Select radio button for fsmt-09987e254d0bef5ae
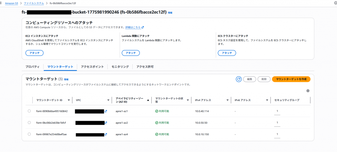The width and height of the screenshot is (337, 152). click(x=29, y=134)
